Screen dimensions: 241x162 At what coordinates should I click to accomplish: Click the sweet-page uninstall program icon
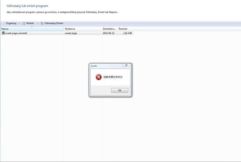point(3,33)
